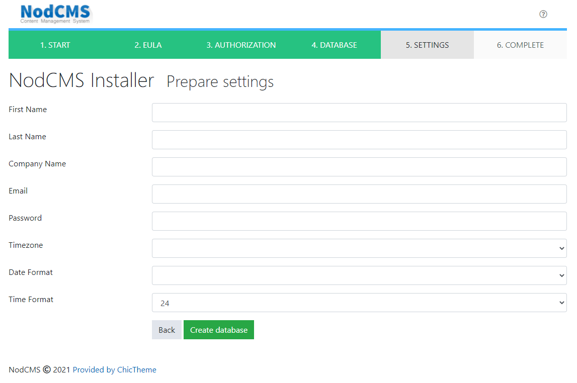Screen dimensions: 577x383
Task: Switch to the 2. EULA step
Action: pyautogui.click(x=148, y=45)
